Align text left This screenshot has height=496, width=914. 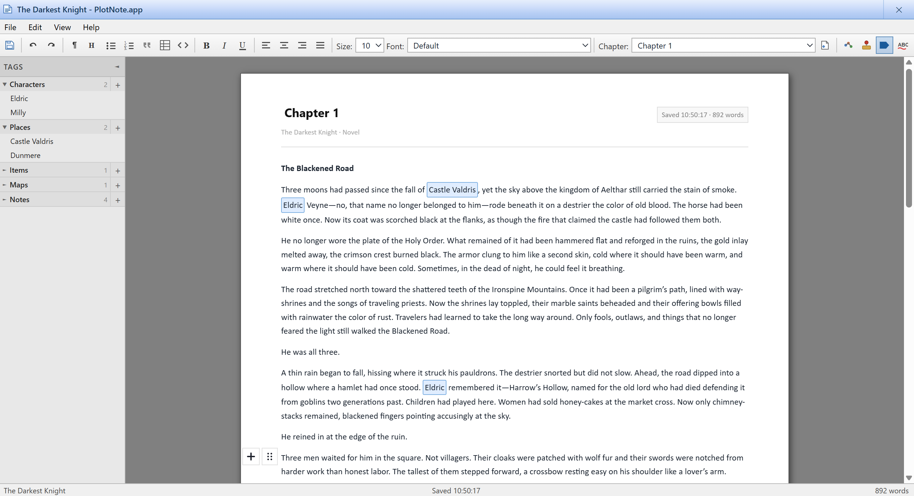pyautogui.click(x=266, y=46)
